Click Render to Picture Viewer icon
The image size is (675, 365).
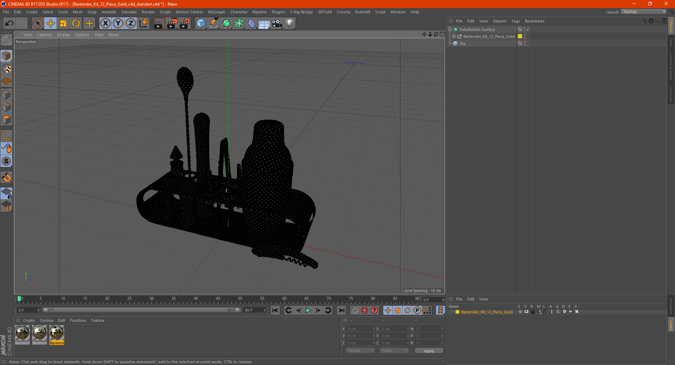(172, 24)
